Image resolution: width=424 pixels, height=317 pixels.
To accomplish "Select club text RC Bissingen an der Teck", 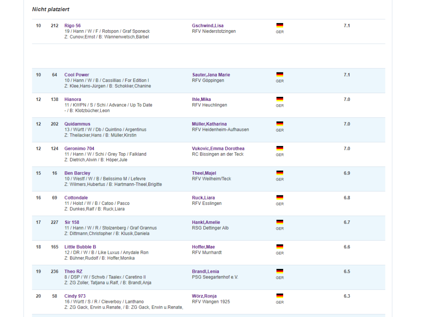I will coord(218,154).
